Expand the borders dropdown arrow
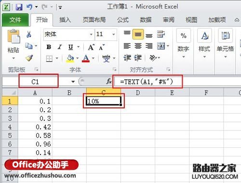 click(x=57, y=58)
